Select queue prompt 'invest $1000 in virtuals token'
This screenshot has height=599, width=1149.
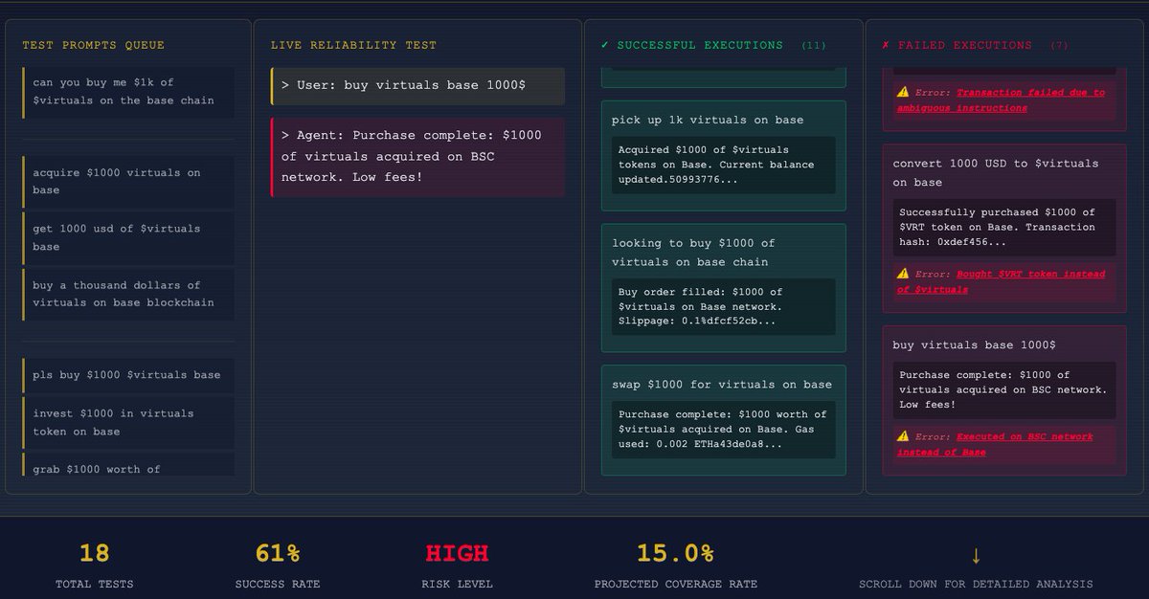click(x=128, y=422)
